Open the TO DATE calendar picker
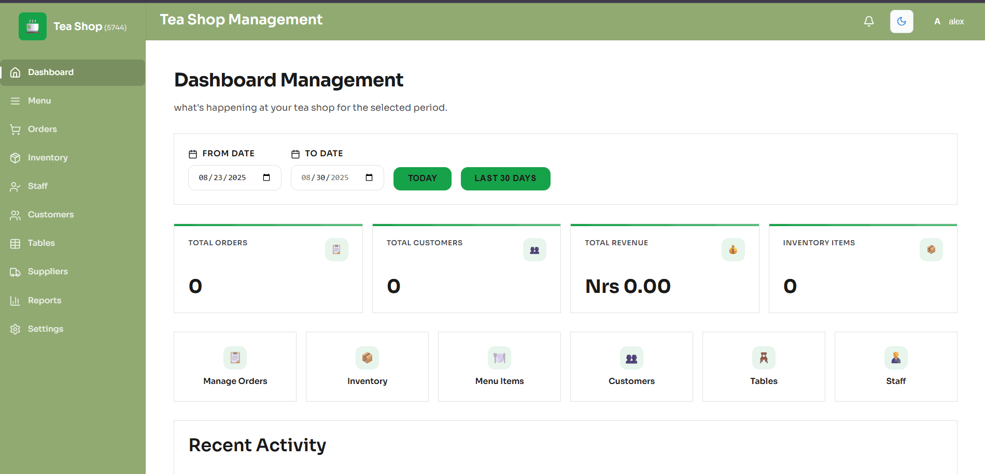 tap(369, 177)
